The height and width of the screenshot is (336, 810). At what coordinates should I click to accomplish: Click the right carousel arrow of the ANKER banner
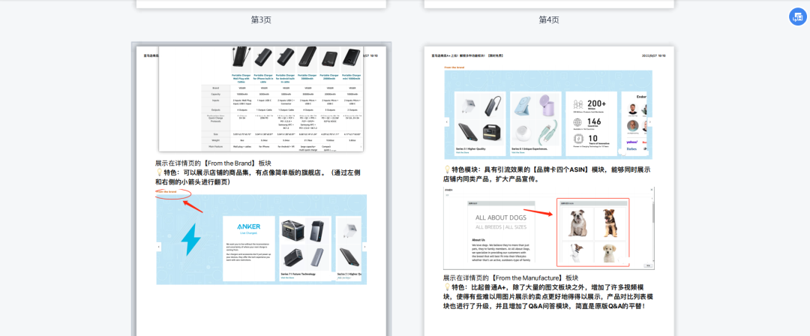coord(364,247)
